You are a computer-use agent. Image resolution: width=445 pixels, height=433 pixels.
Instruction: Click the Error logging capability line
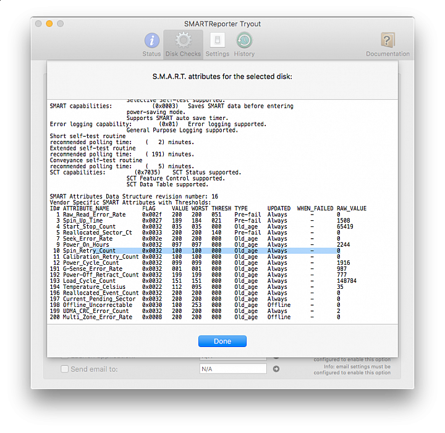tap(158, 124)
